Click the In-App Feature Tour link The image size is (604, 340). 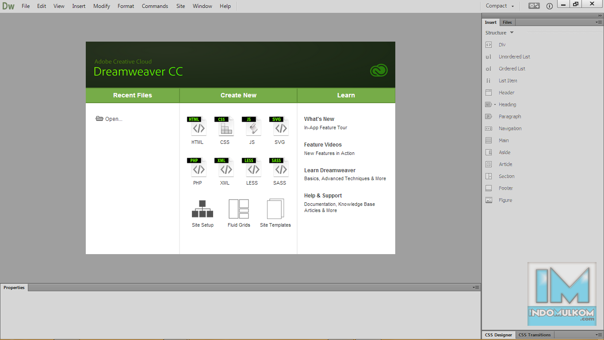pos(325,127)
